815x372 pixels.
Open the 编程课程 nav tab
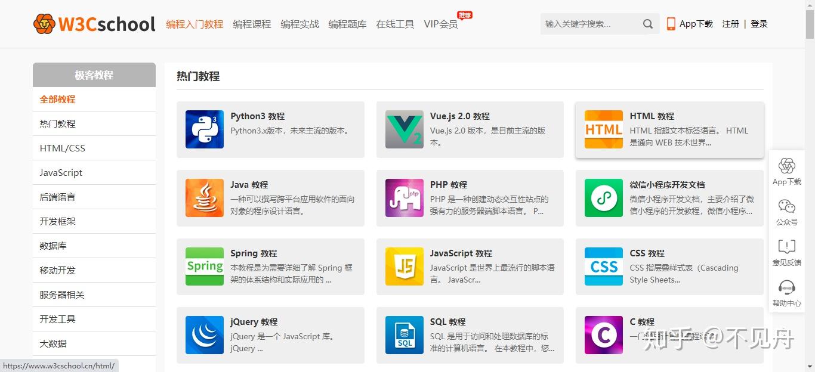(252, 24)
